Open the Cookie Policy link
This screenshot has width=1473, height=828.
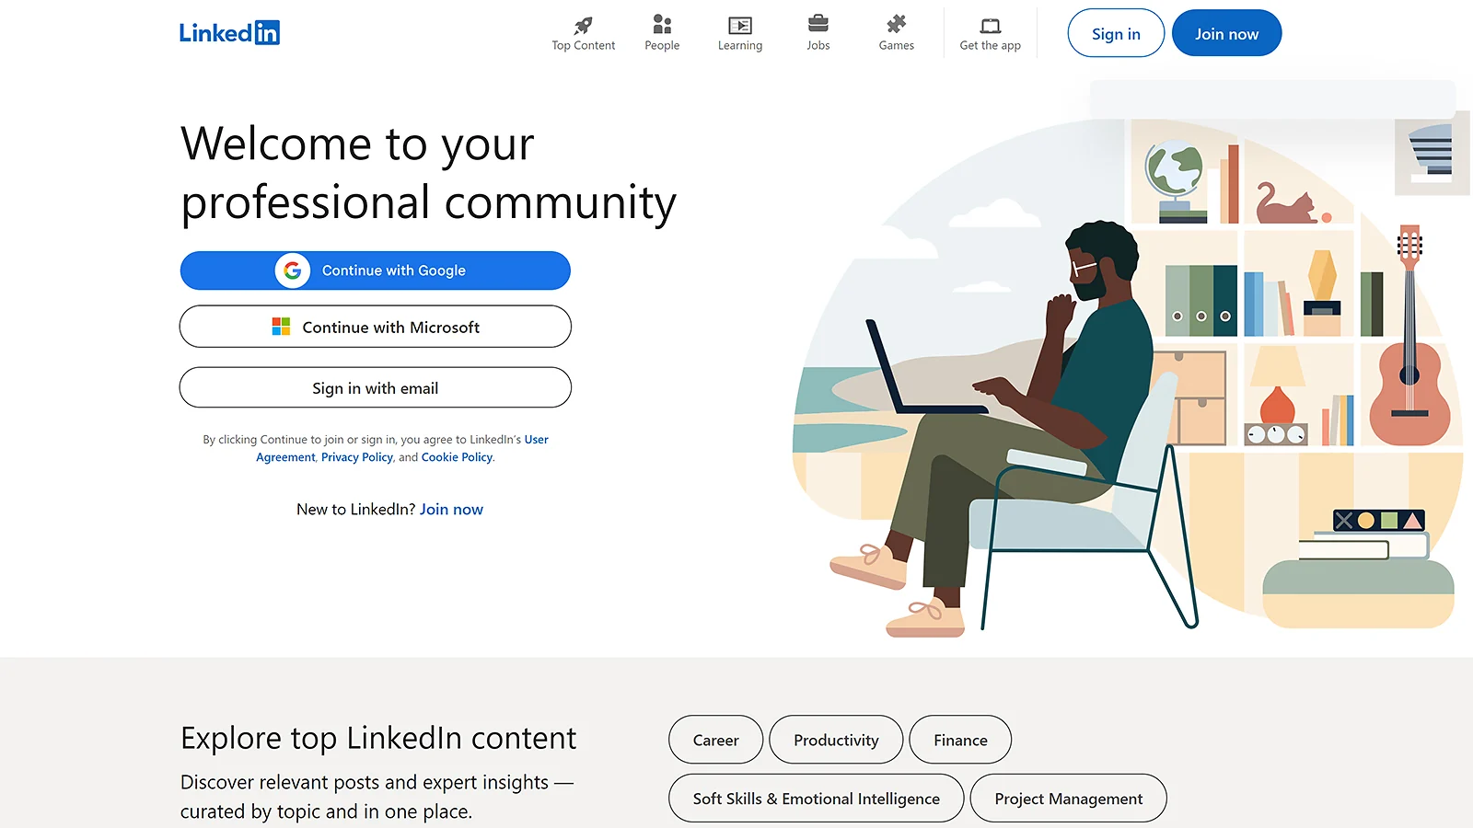pyautogui.click(x=457, y=457)
